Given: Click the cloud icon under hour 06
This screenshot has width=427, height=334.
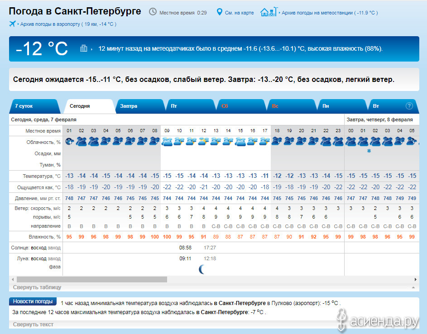Looking at the screenshot, I should coord(130,141).
